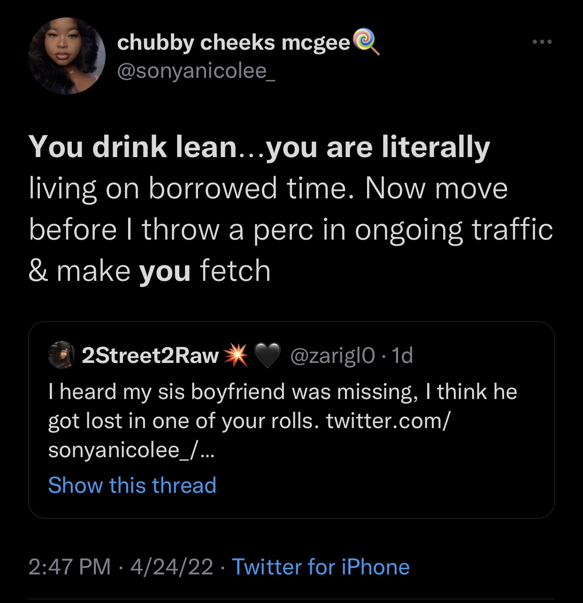This screenshot has height=603, width=583.
Task: Open the "chubby cheeks mcgee" display name
Action: pyautogui.click(x=233, y=43)
